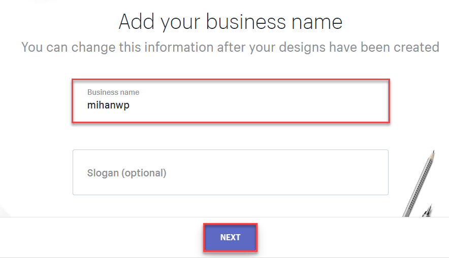Image resolution: width=449 pixels, height=258 pixels.
Task: Click the pen nib graphic below the pencil
Action: click(427, 211)
